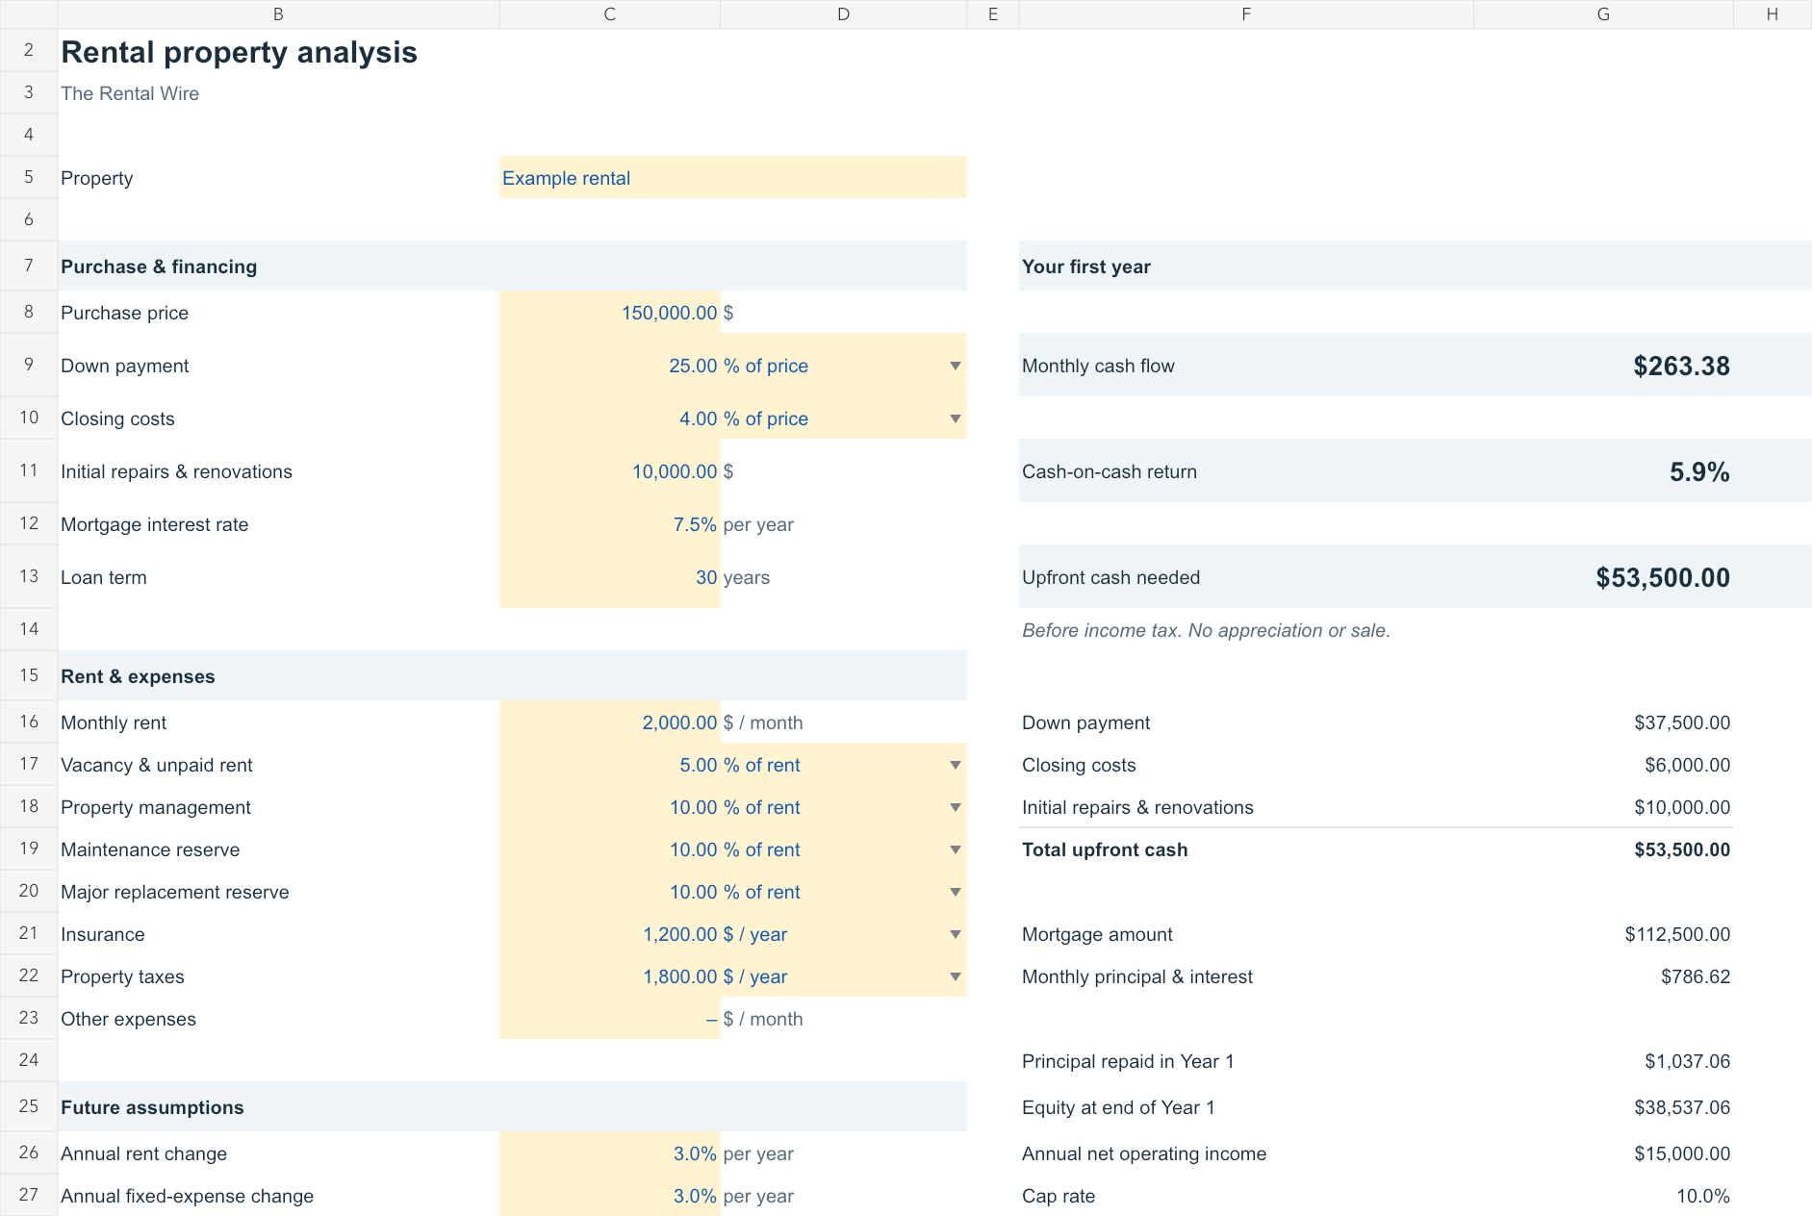The height and width of the screenshot is (1216, 1812).
Task: Expand the Maintenance reserve unit dropdown
Action: pos(955,849)
